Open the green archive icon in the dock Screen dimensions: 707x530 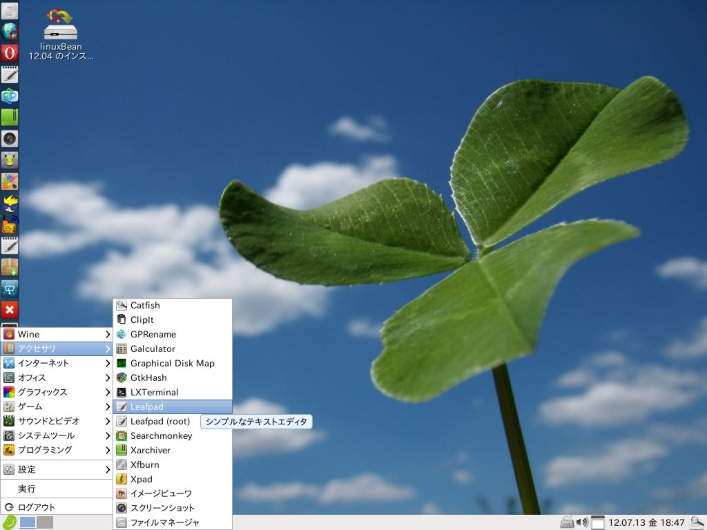pos(10,117)
